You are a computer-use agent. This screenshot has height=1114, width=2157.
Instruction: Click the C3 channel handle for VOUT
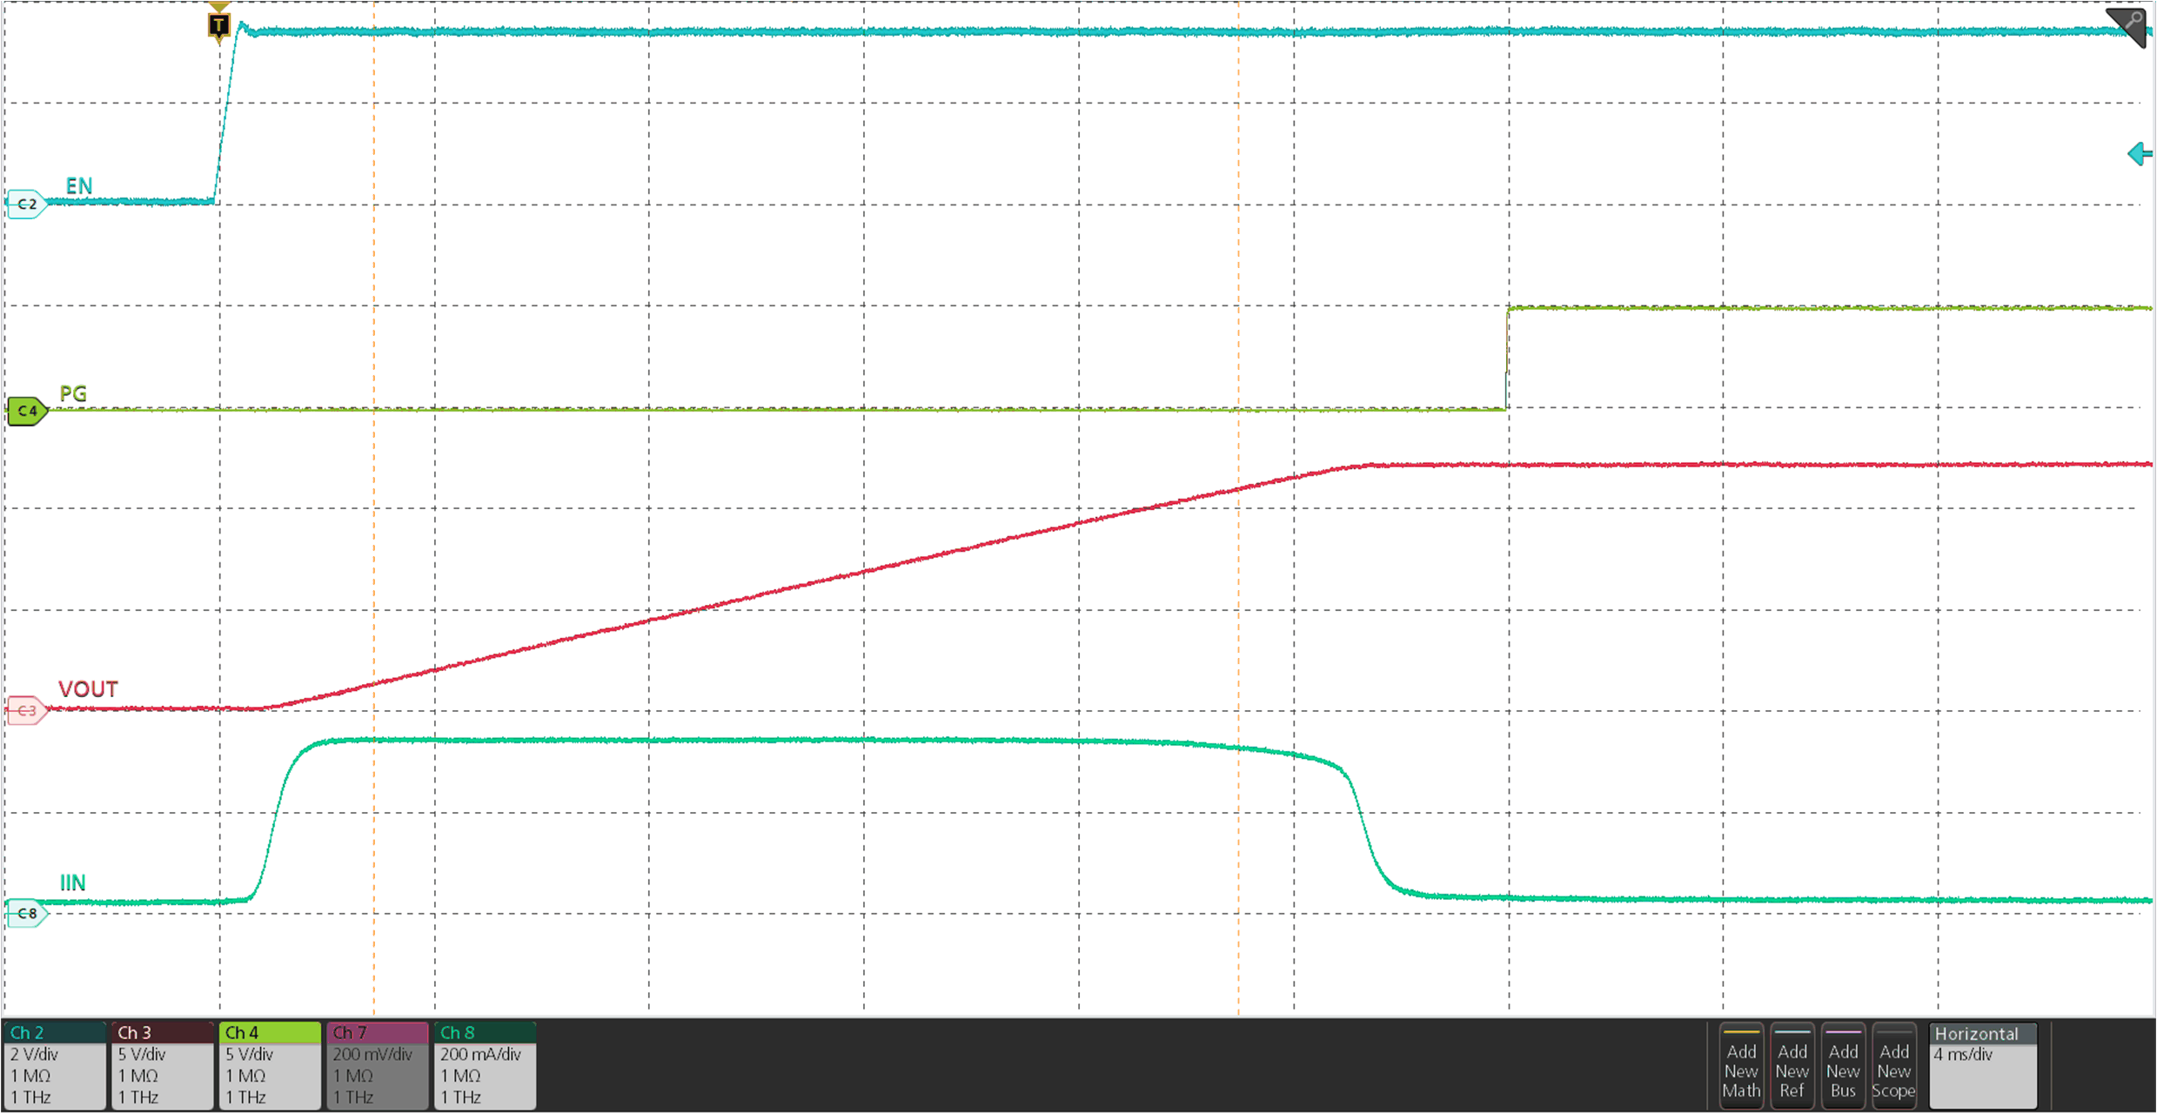[x=26, y=711]
